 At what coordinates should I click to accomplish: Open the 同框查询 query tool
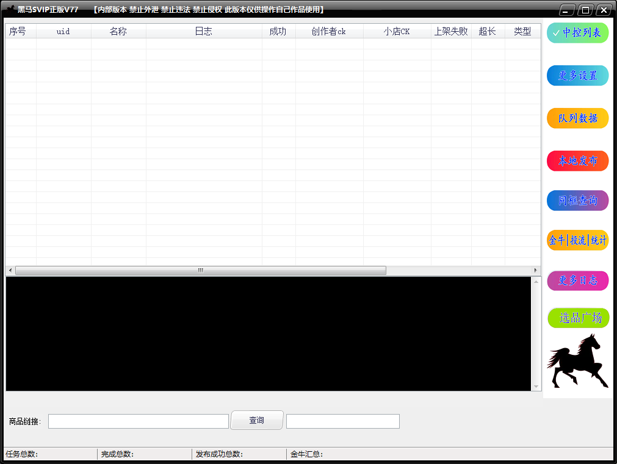pos(577,200)
